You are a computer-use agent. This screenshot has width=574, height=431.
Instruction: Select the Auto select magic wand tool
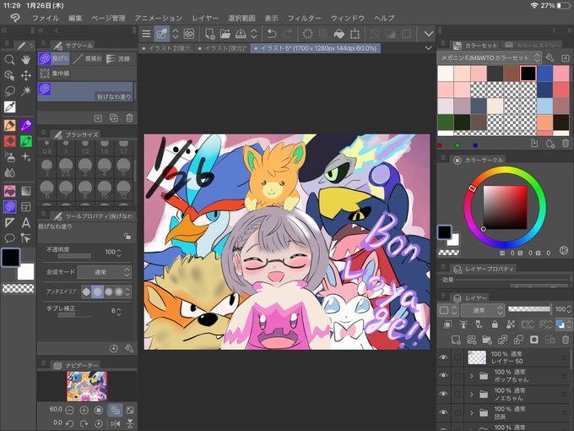pyautogui.click(x=25, y=90)
